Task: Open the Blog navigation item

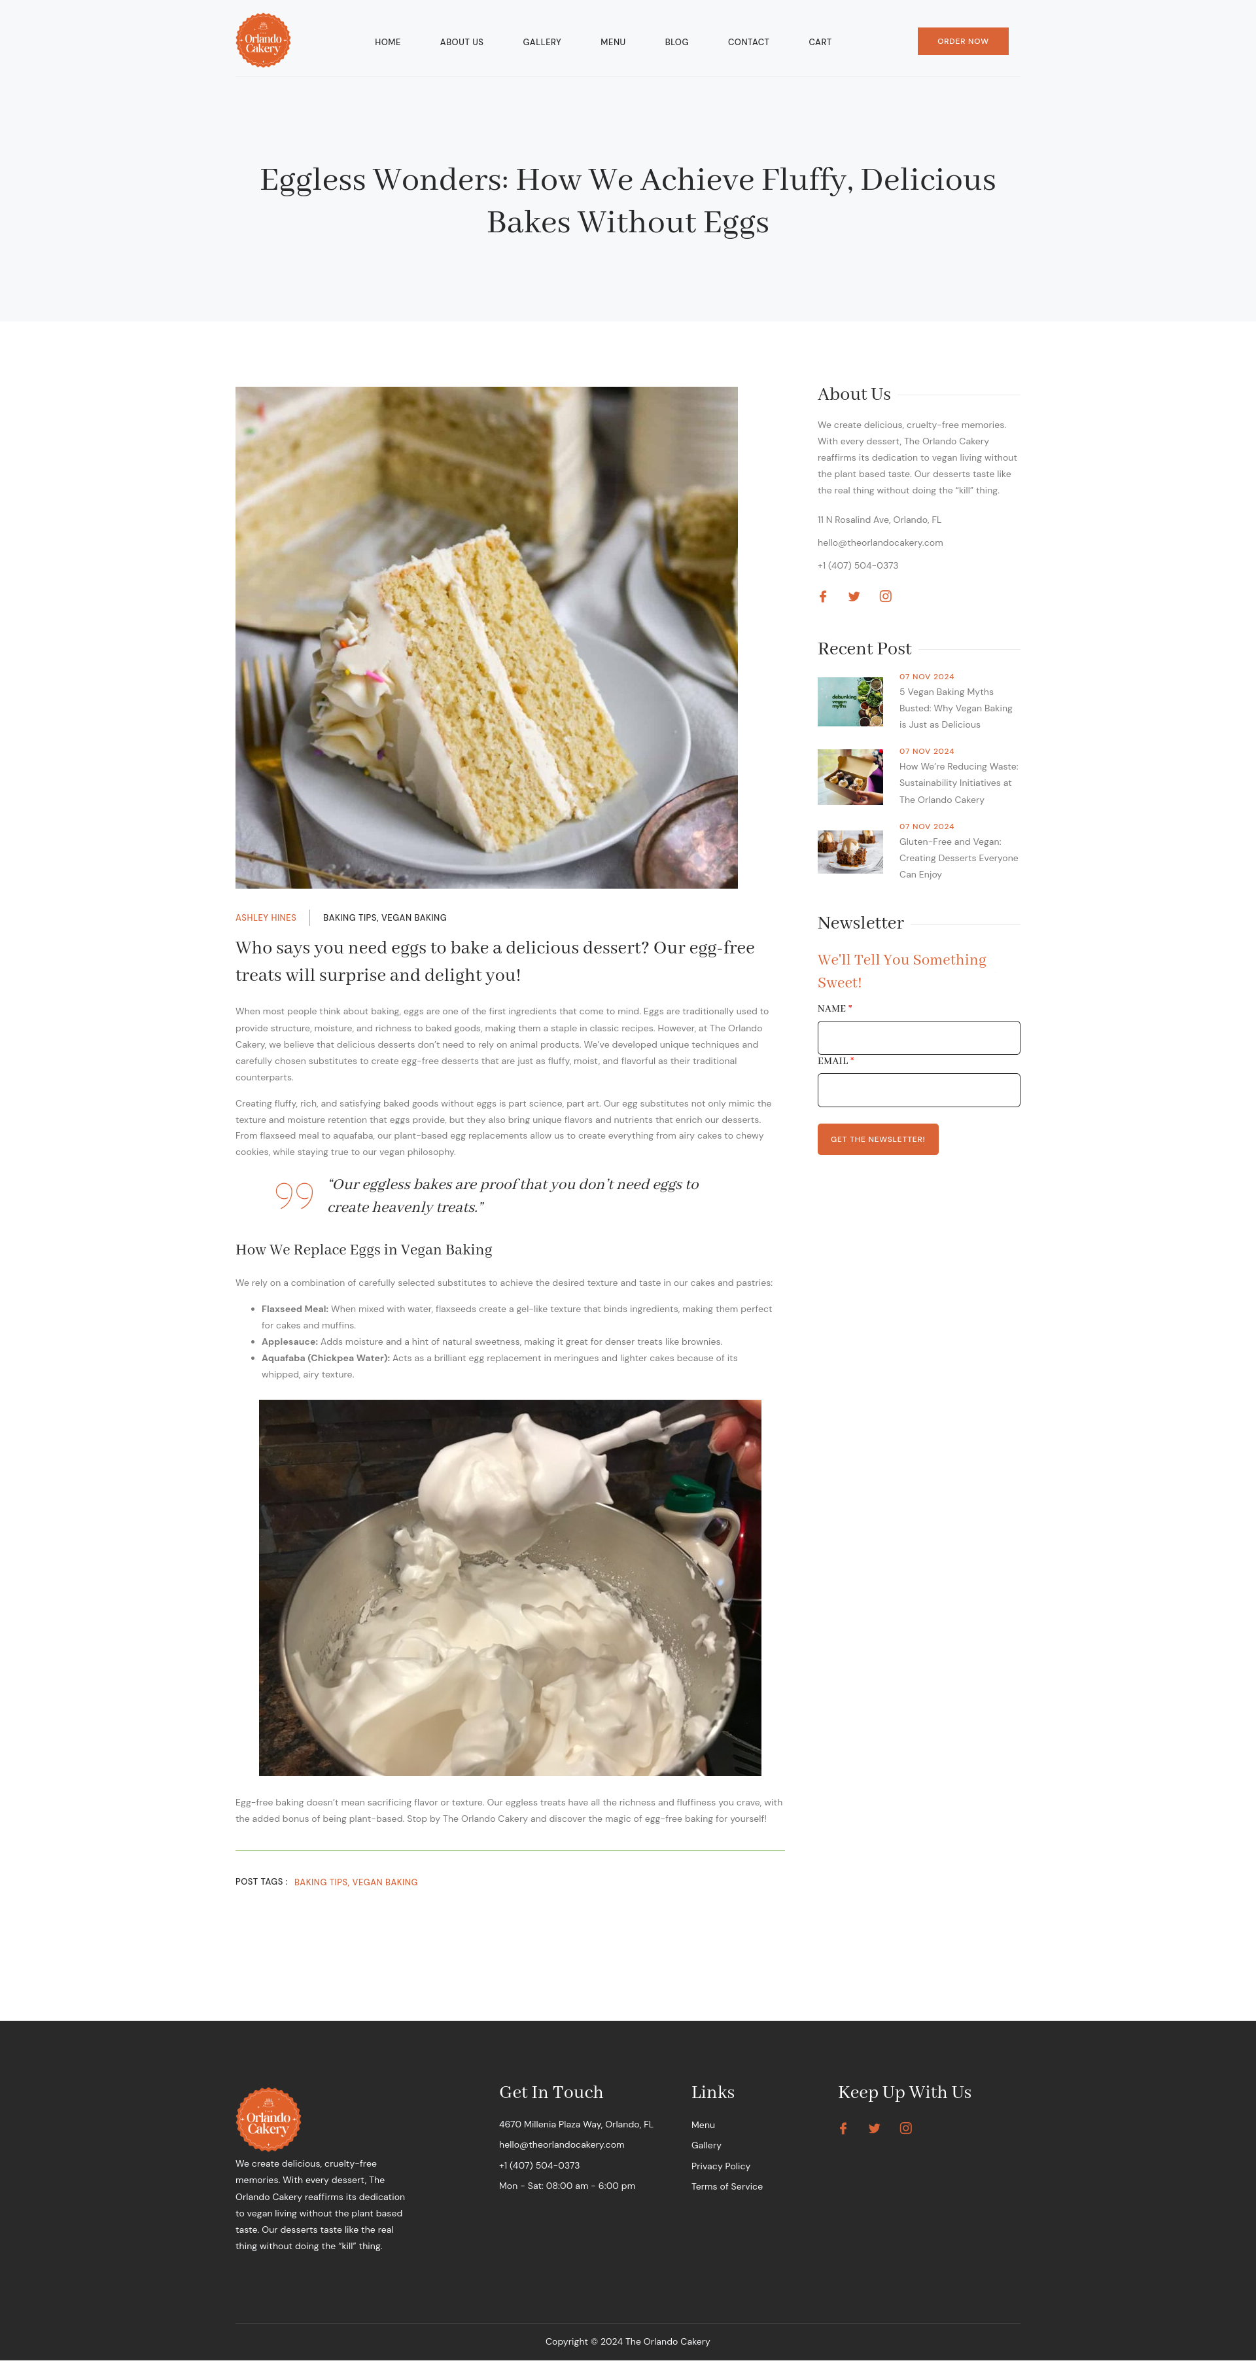Action: pos(676,42)
